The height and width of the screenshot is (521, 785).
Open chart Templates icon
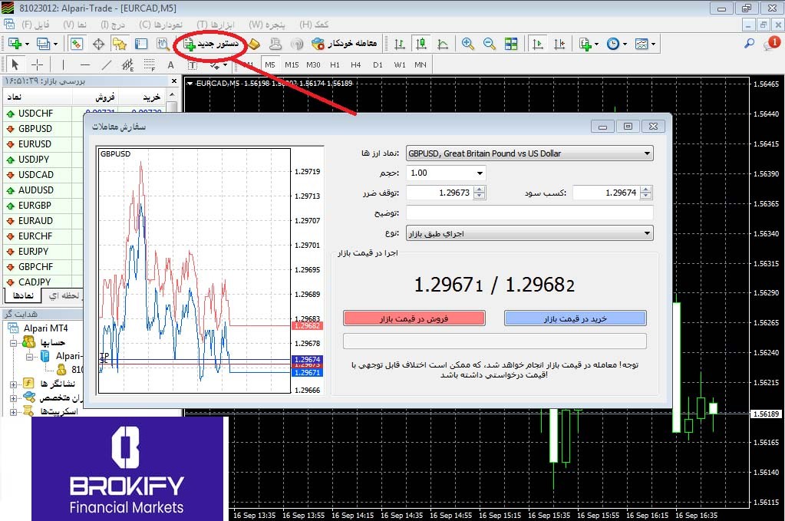(x=642, y=44)
